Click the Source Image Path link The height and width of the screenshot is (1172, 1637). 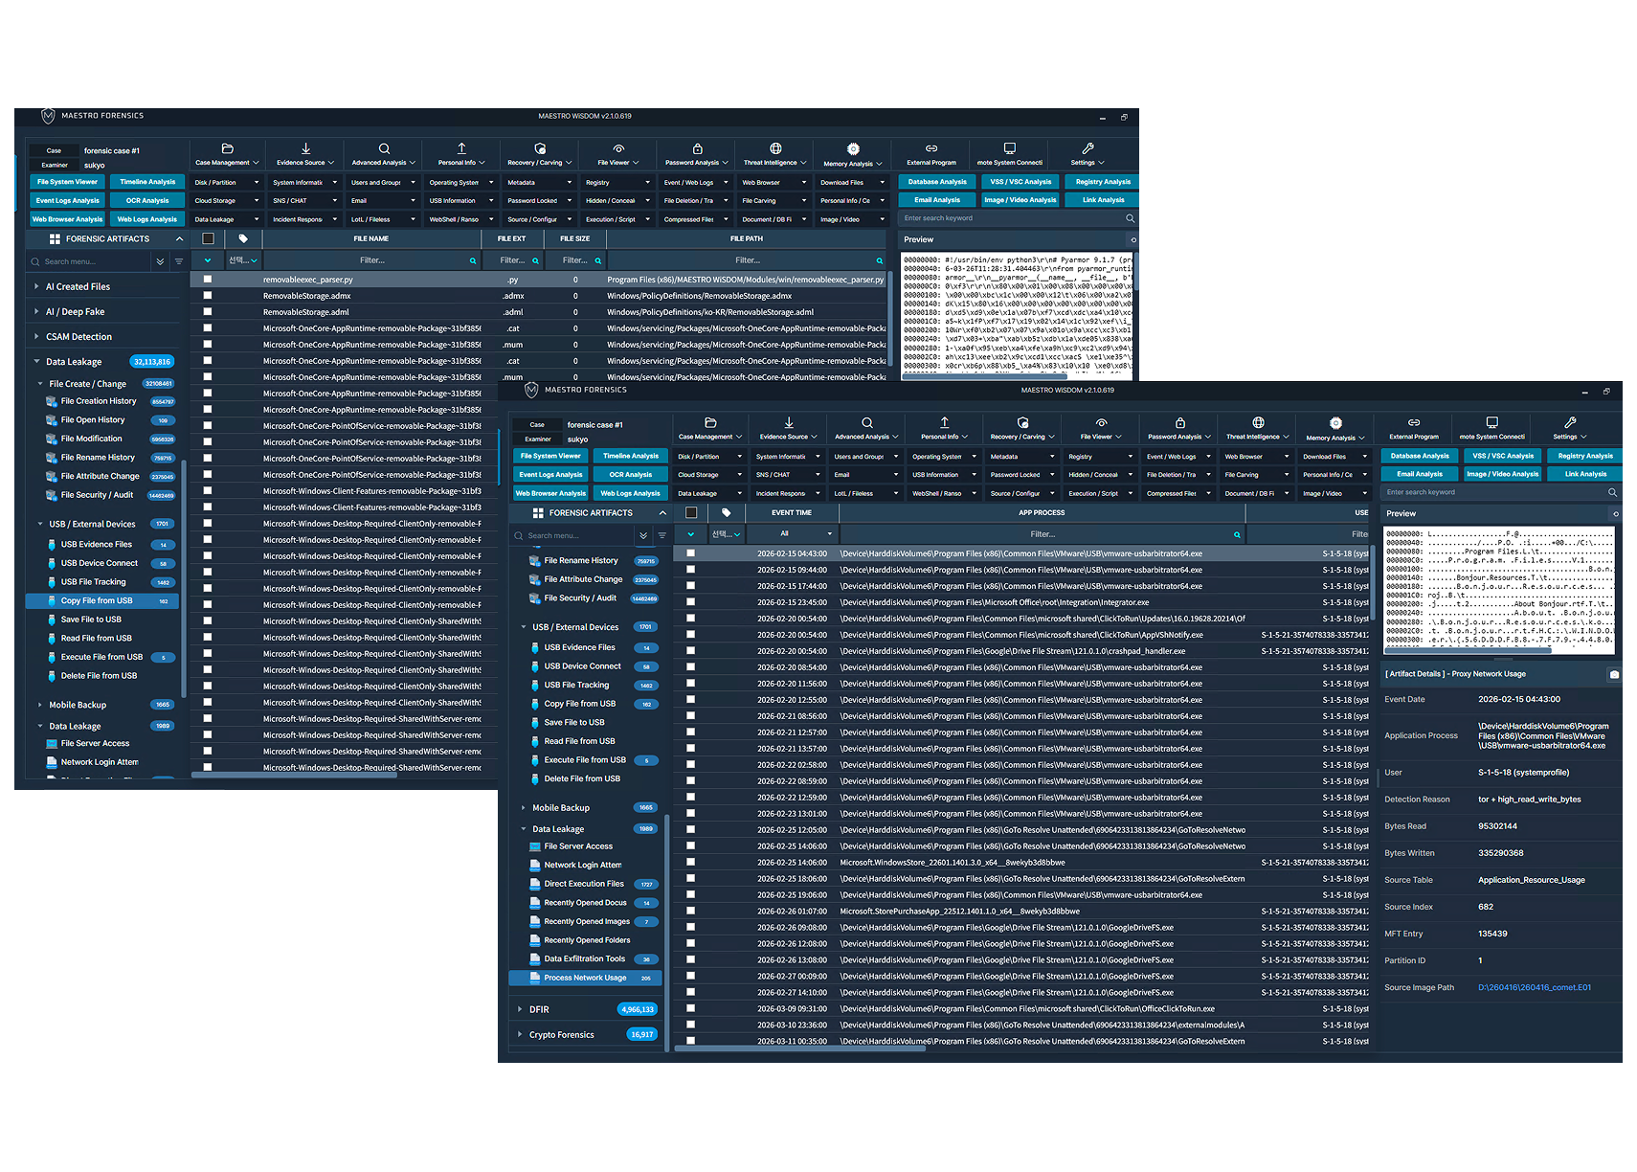1535,987
